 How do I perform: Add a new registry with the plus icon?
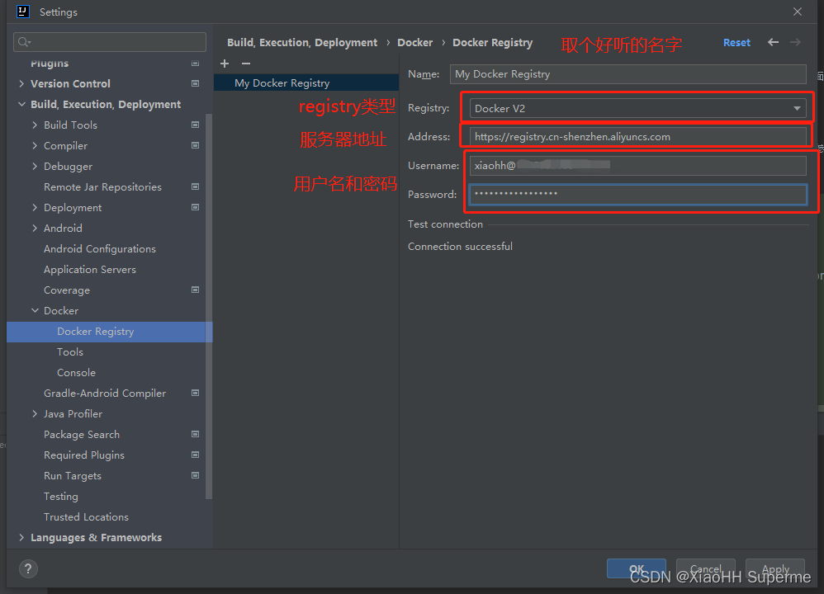pos(224,64)
